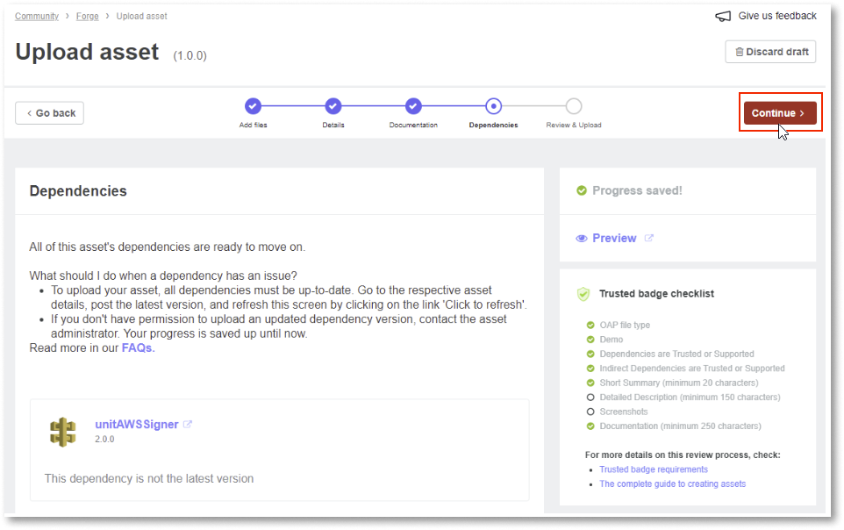This screenshot has width=844, height=530.
Task: Select the Add files step circle
Action: coord(253,106)
